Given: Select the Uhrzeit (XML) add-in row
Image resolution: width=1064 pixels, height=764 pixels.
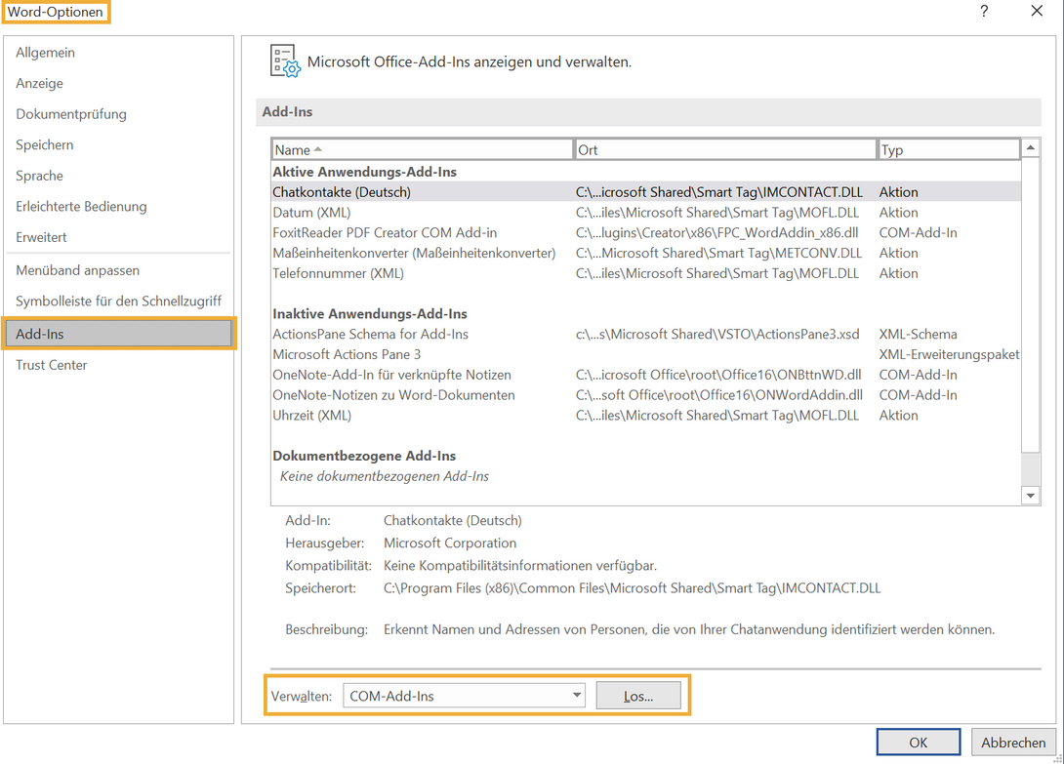Looking at the screenshot, I should tap(645, 416).
